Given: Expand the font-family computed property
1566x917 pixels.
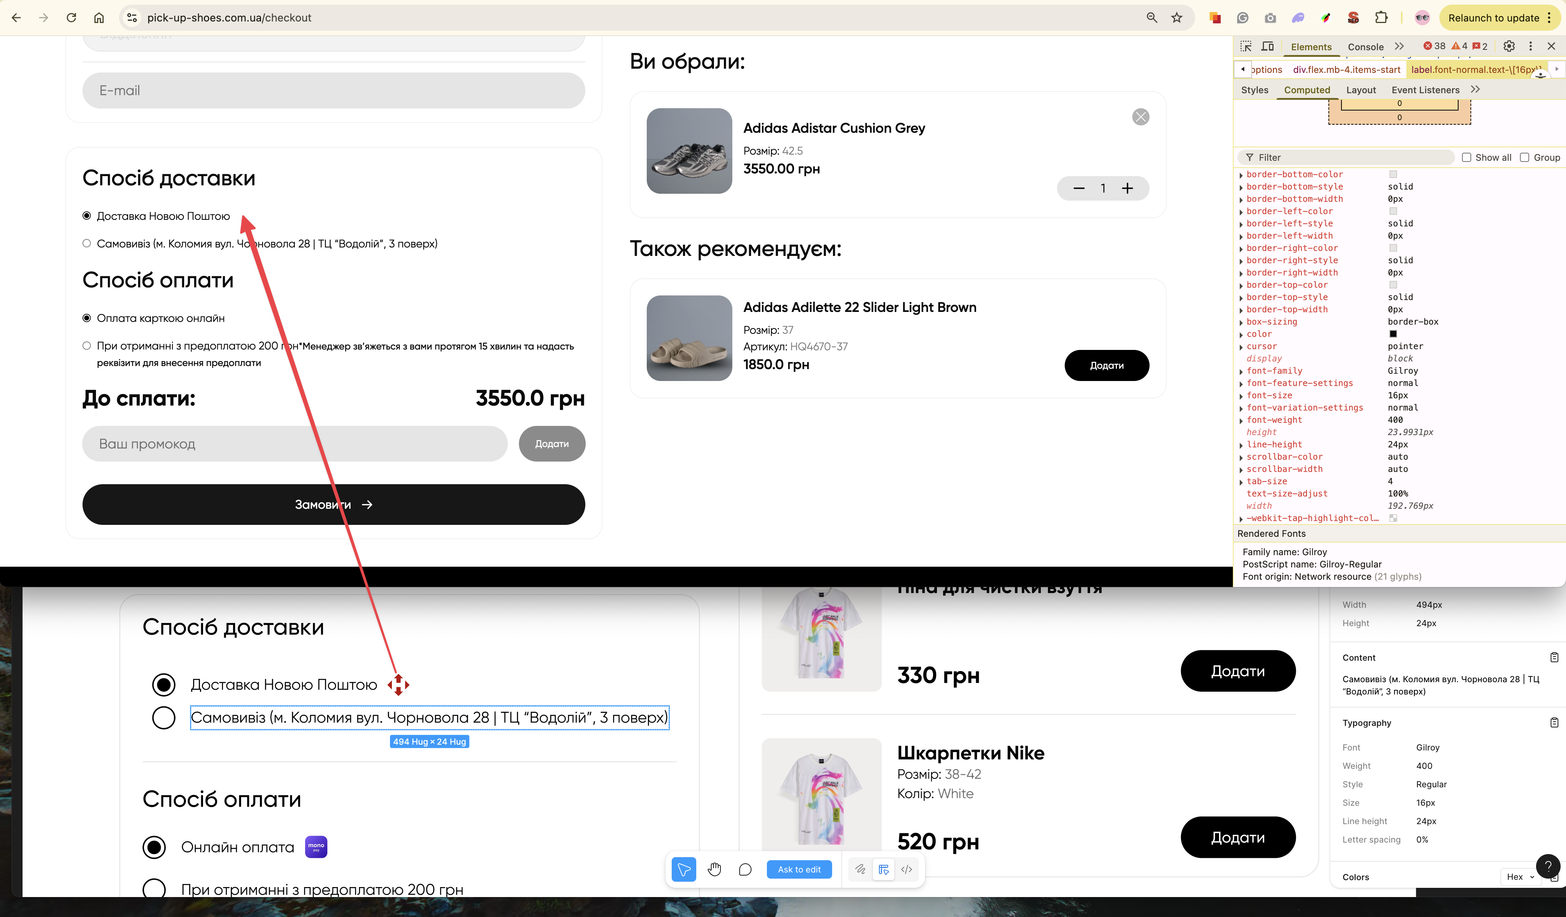Looking at the screenshot, I should (x=1242, y=371).
